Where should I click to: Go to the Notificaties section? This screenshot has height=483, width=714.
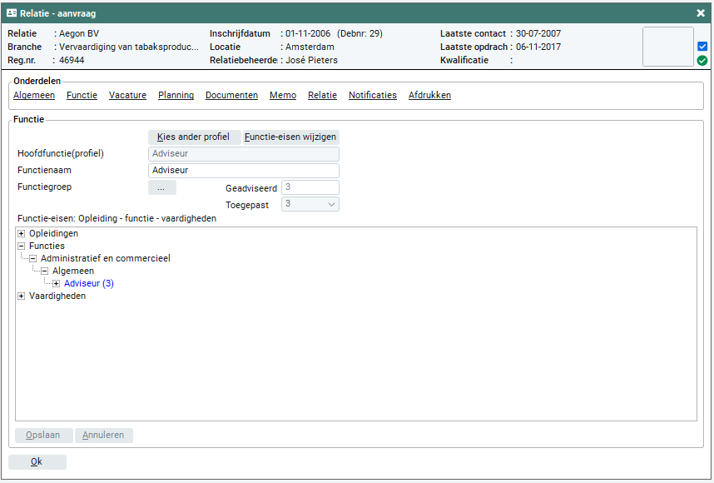pyautogui.click(x=372, y=96)
